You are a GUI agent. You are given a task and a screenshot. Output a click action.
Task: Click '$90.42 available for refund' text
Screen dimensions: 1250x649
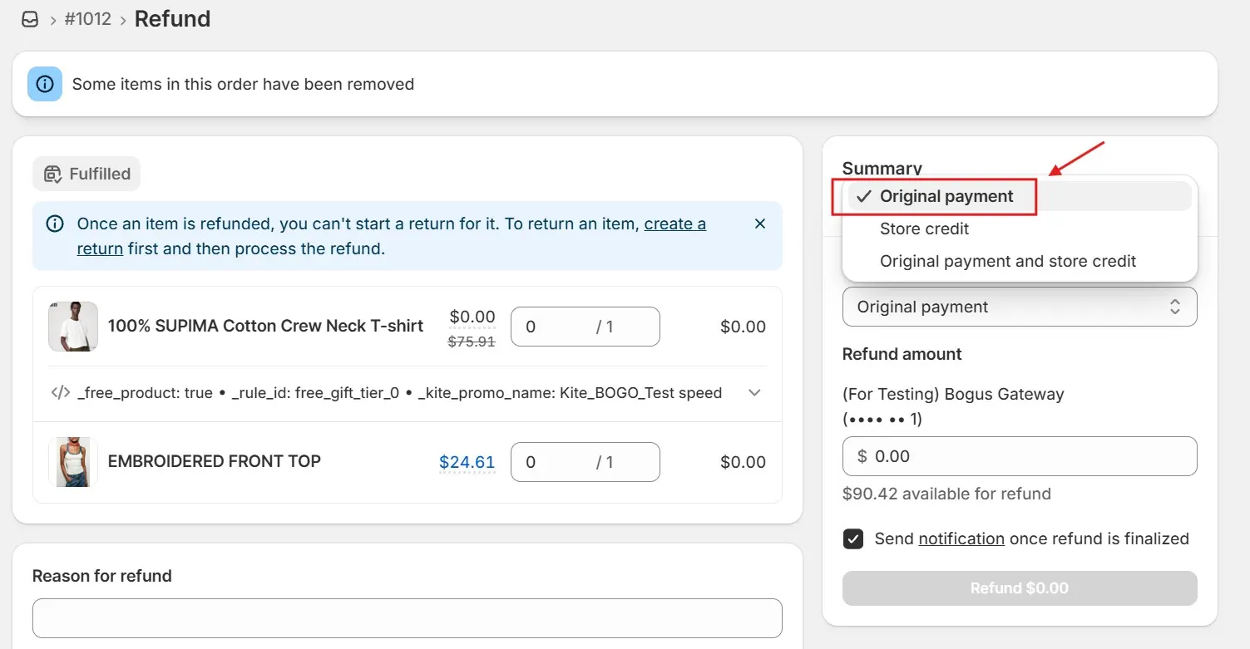[946, 494]
